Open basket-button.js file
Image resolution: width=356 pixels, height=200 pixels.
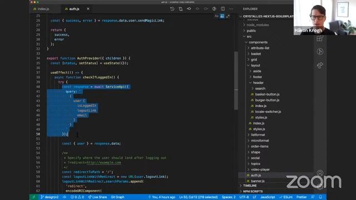pos(267,94)
